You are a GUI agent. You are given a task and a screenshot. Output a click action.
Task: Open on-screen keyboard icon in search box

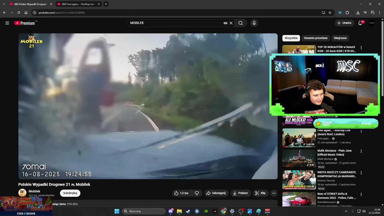pos(226,23)
